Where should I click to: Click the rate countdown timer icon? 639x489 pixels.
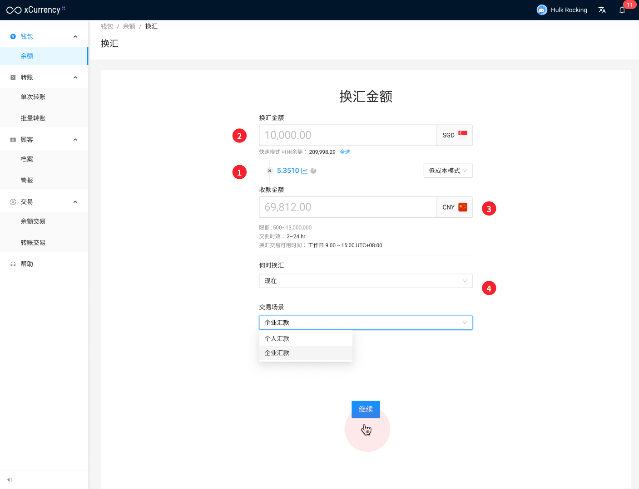click(x=313, y=171)
